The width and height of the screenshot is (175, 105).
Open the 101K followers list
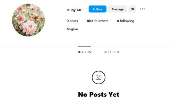(x=97, y=21)
